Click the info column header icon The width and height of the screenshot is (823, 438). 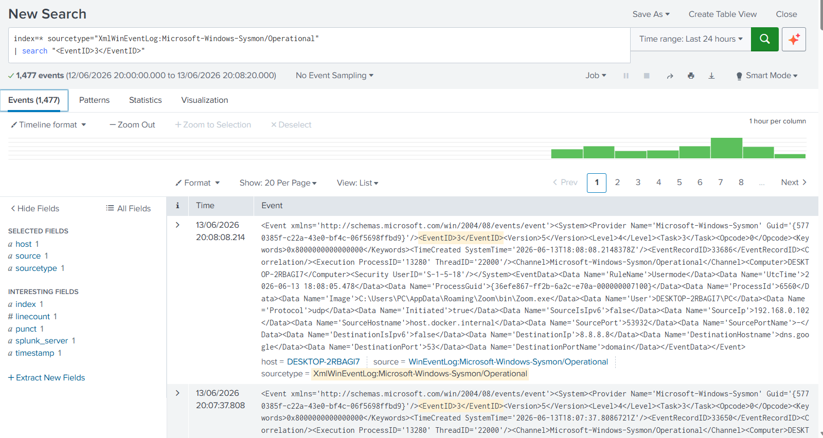pyautogui.click(x=177, y=206)
